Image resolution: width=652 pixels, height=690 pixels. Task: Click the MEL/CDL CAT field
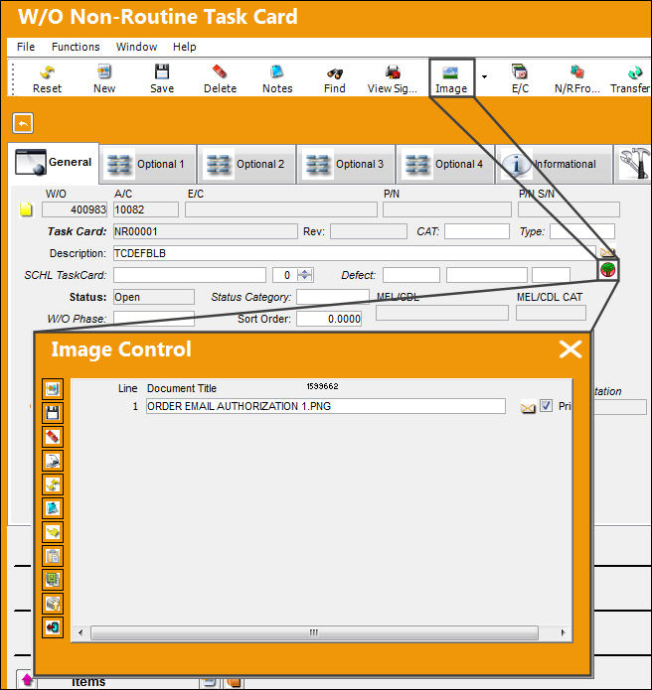(x=551, y=313)
